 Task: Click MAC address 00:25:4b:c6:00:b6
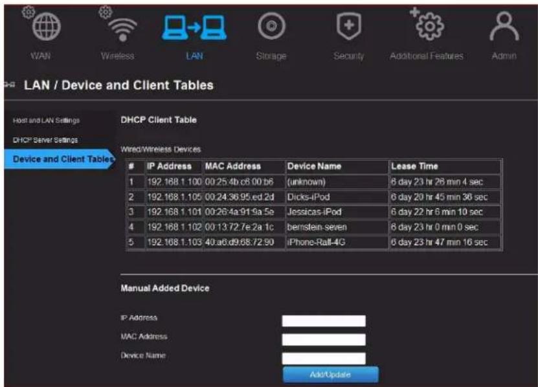click(239, 182)
